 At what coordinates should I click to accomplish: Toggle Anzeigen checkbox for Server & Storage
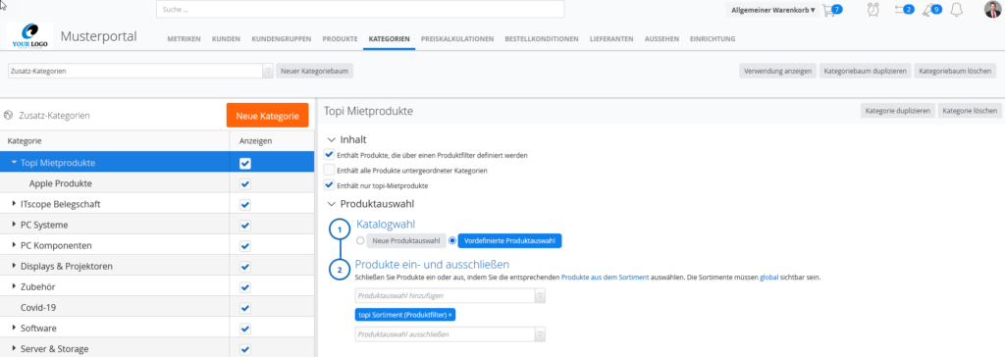tap(244, 349)
